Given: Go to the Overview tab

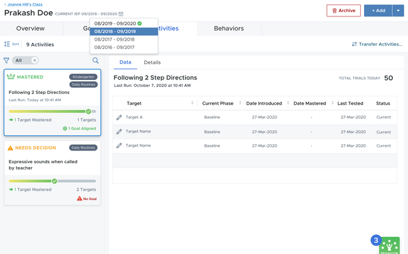Looking at the screenshot, I should point(31,29).
